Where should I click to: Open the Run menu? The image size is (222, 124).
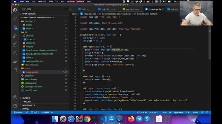(62, 1)
